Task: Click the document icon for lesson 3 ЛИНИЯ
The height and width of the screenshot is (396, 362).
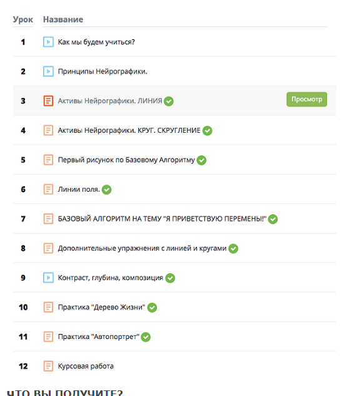Action: 48,101
